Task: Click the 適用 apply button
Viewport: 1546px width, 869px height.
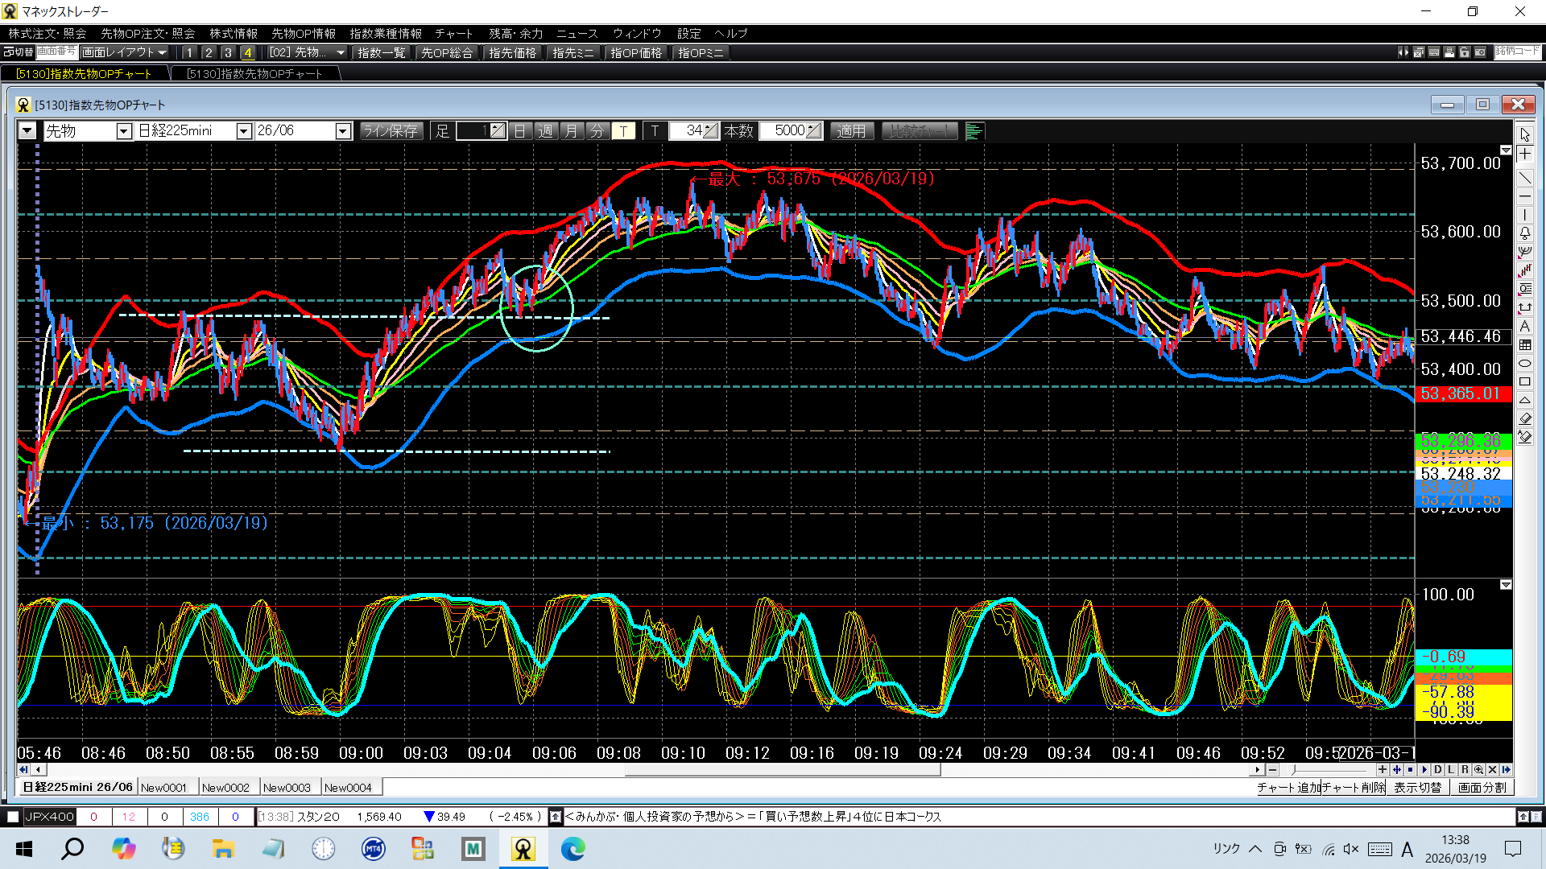Action: click(x=851, y=131)
